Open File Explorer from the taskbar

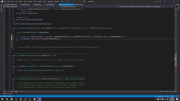[x=12, y=99]
